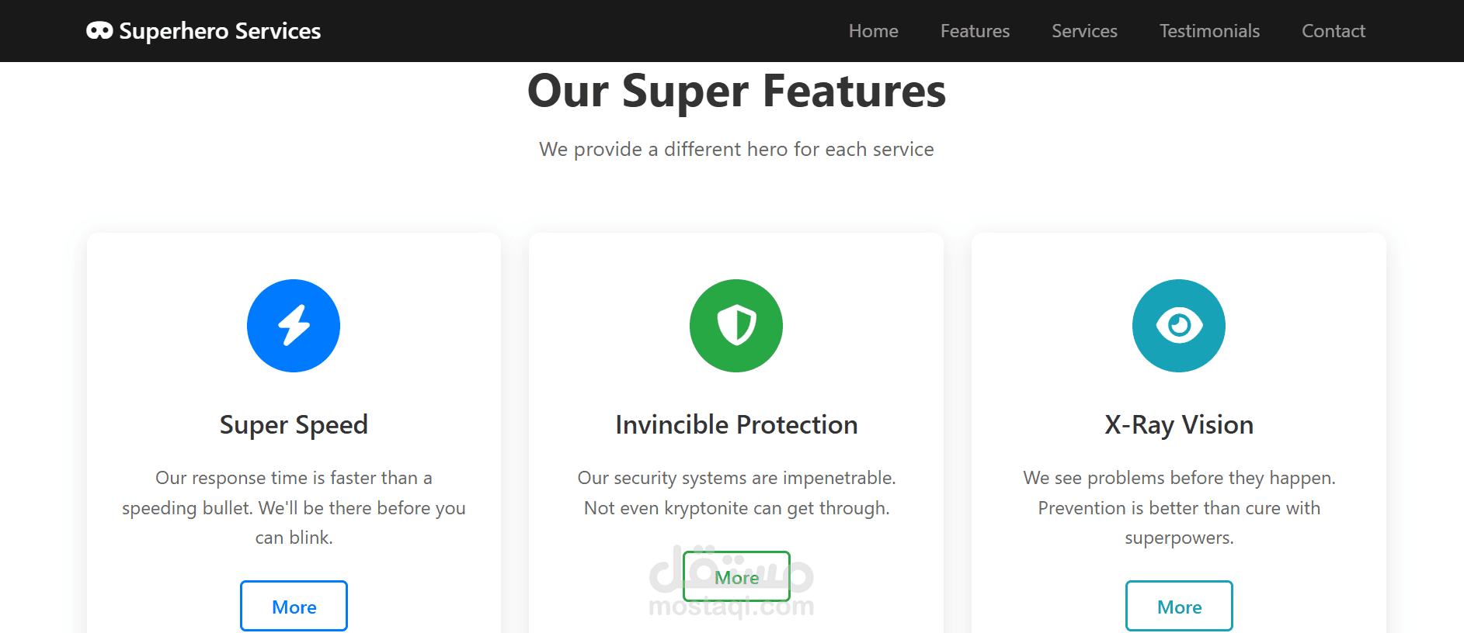Open the Contact nav link
The height and width of the screenshot is (633, 1464).
coord(1334,31)
